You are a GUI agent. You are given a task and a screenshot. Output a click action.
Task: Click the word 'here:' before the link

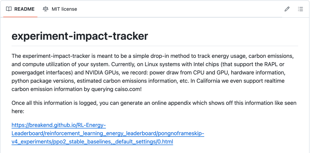point(18,111)
